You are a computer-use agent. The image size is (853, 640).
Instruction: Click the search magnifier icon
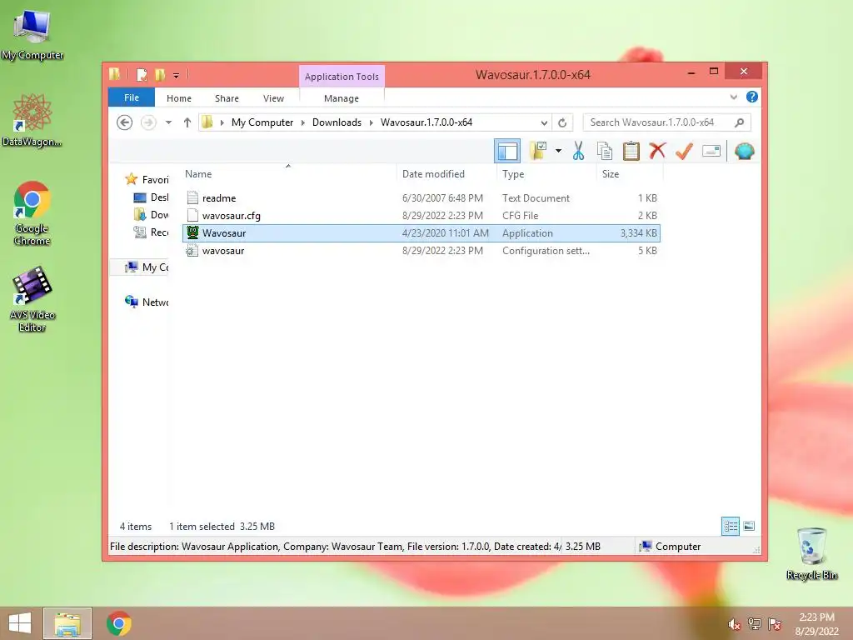(740, 122)
